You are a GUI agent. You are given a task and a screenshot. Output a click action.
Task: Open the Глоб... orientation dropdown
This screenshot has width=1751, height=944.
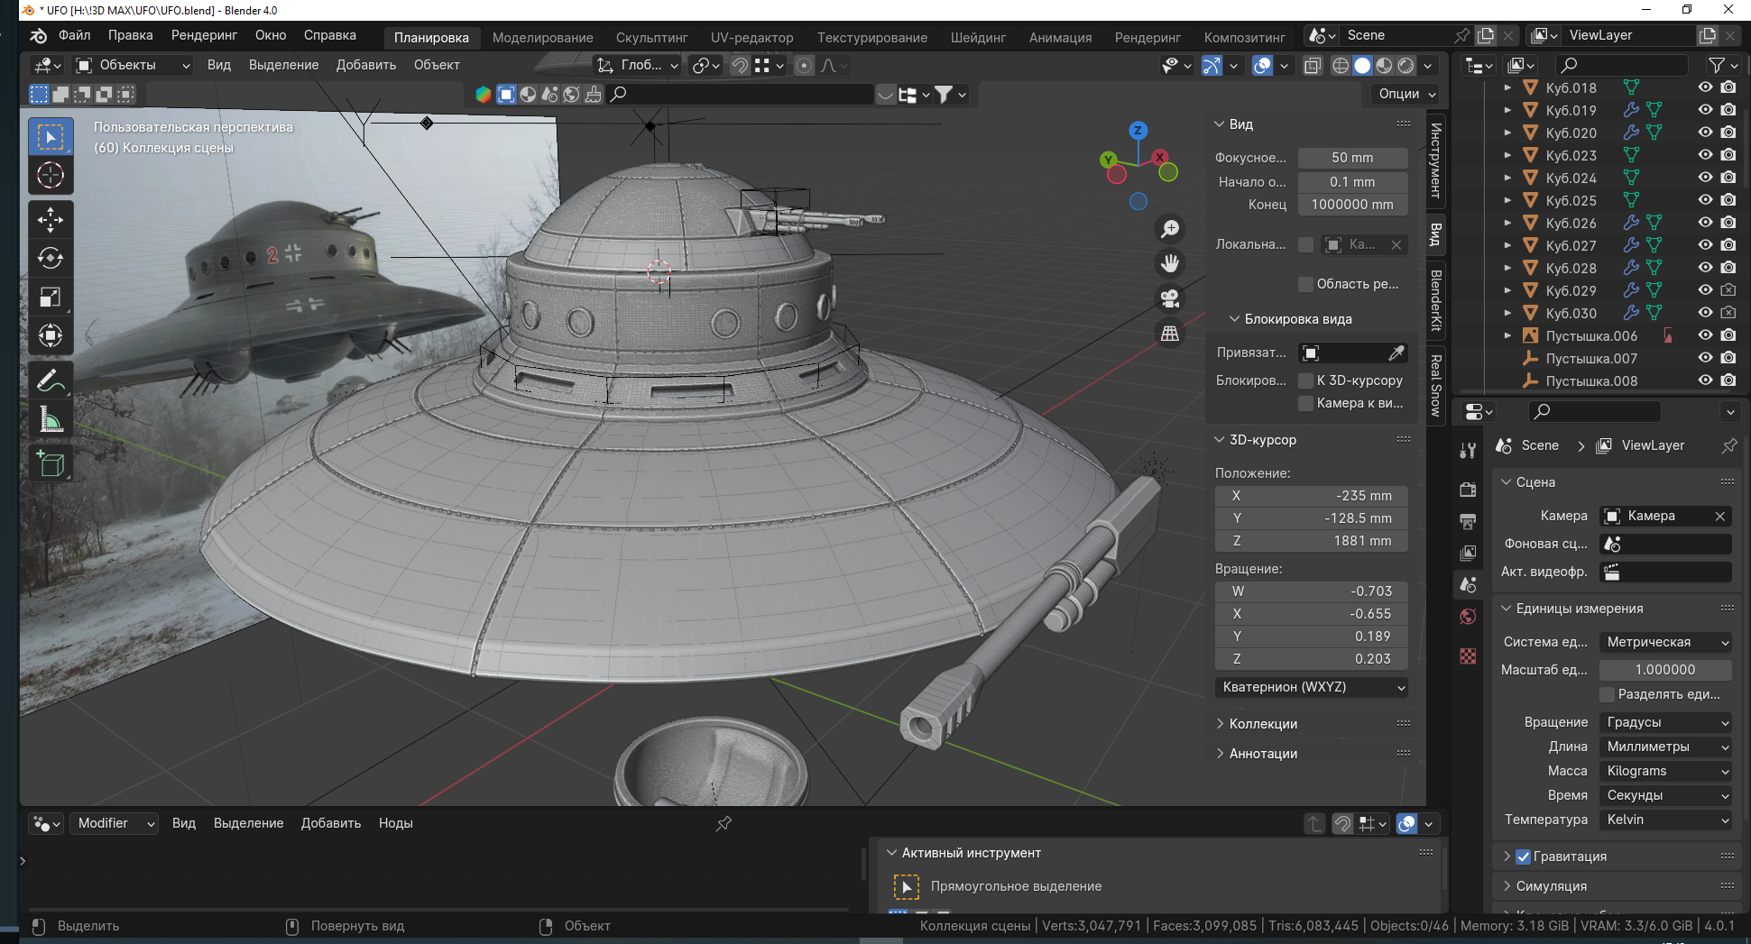(637, 65)
